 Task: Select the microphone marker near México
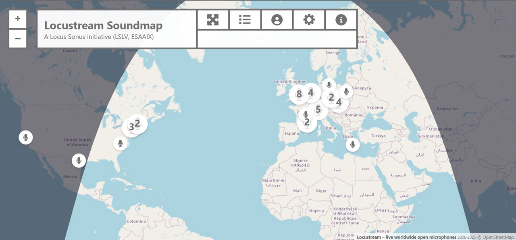click(x=79, y=161)
